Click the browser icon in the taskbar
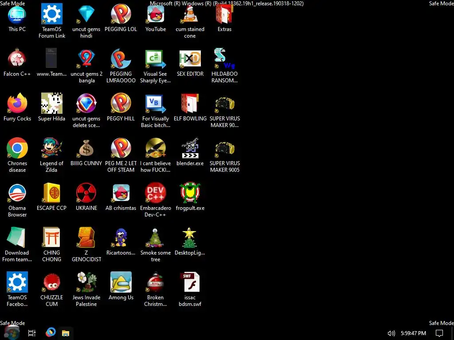This screenshot has height=340, width=454. (51, 332)
